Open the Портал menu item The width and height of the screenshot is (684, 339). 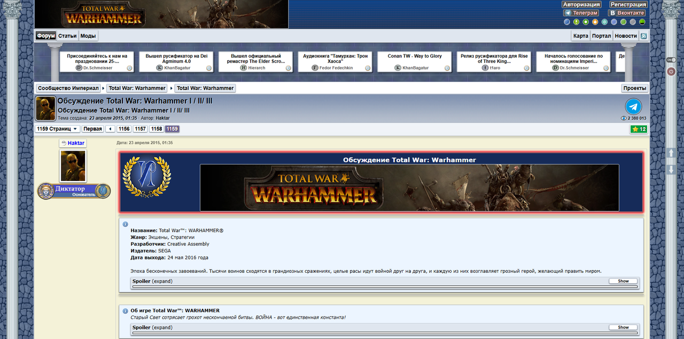(601, 36)
